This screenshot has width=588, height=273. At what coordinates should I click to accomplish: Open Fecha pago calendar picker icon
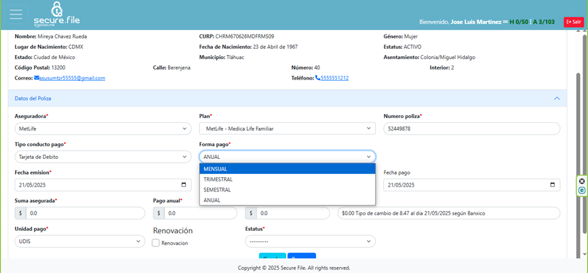click(553, 185)
